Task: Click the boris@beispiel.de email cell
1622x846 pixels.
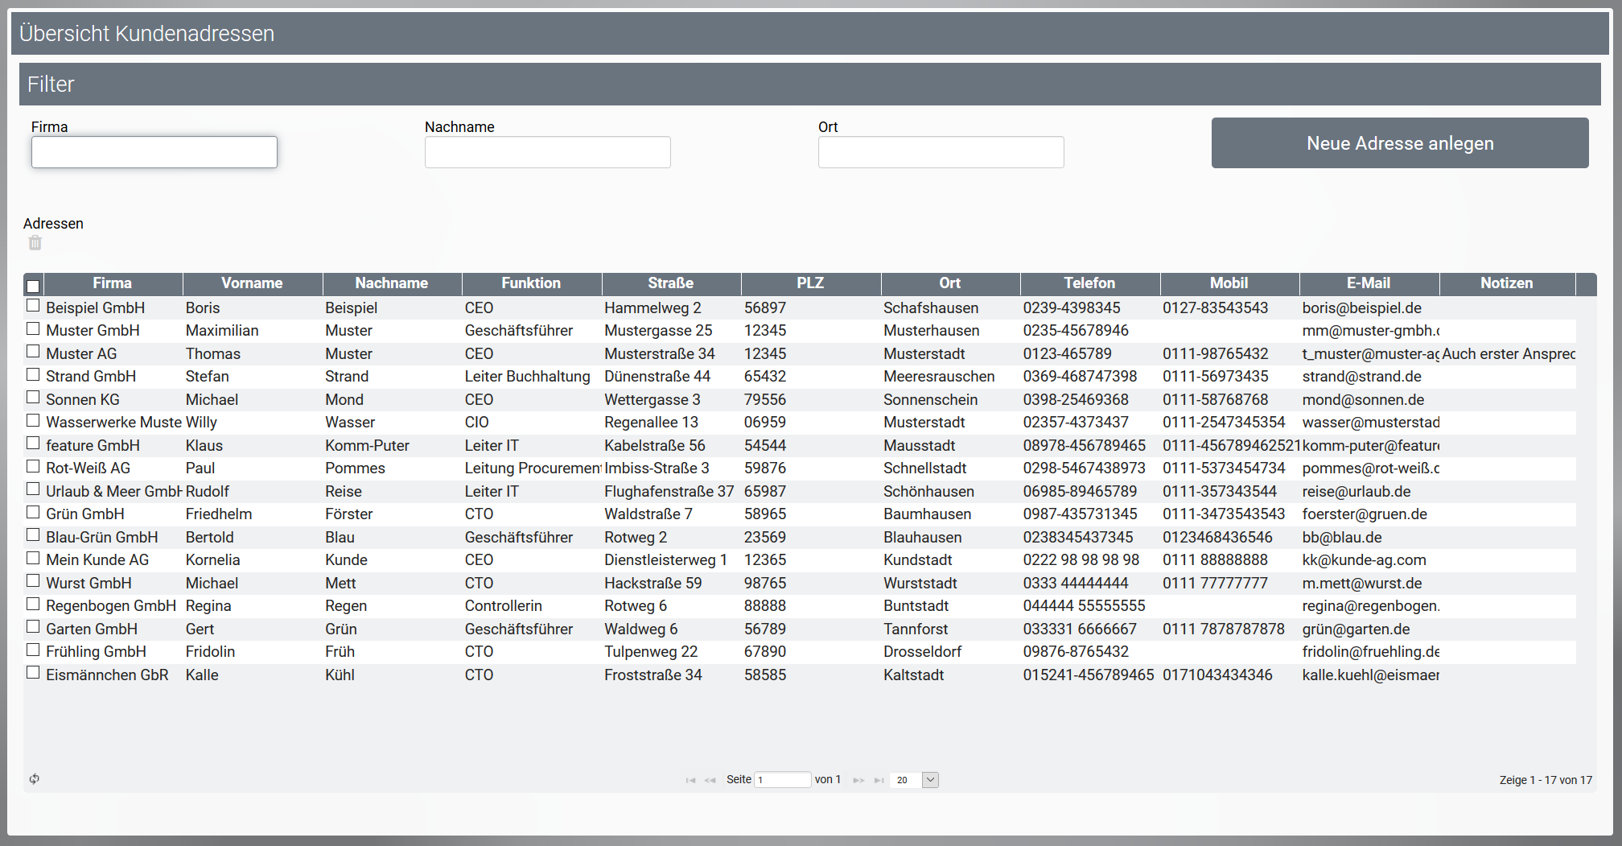Action: 1361,308
